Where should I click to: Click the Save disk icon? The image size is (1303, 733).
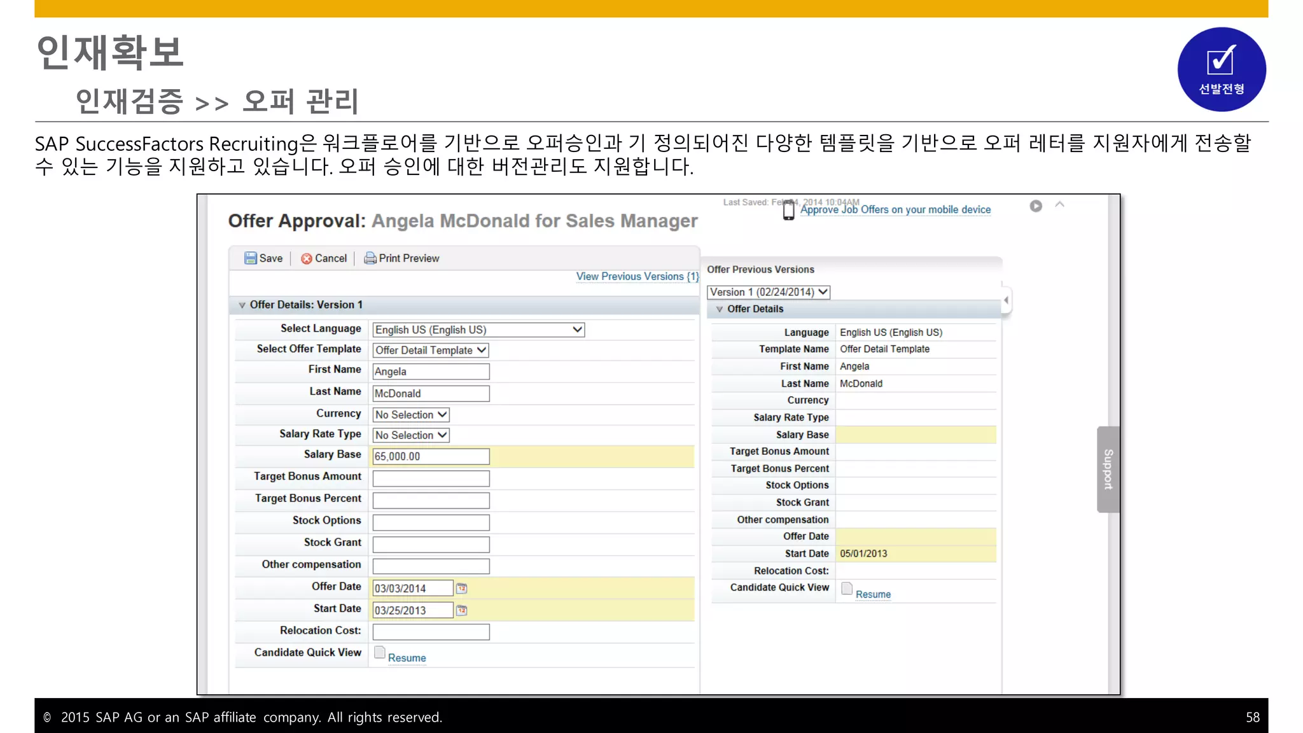click(251, 258)
